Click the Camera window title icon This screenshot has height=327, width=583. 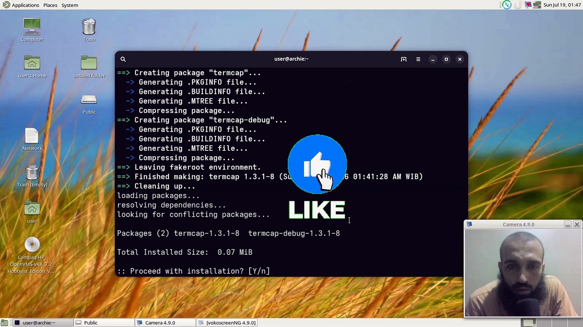pos(470,224)
